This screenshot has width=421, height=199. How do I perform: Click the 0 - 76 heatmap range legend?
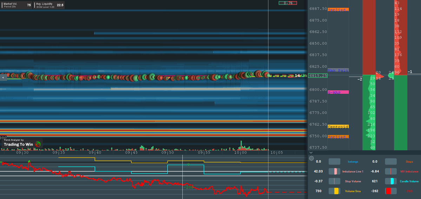[x=288, y=3]
